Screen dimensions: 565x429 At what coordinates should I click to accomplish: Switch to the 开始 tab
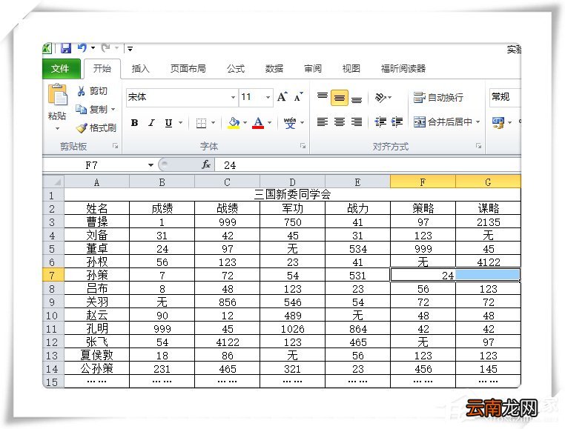(102, 69)
